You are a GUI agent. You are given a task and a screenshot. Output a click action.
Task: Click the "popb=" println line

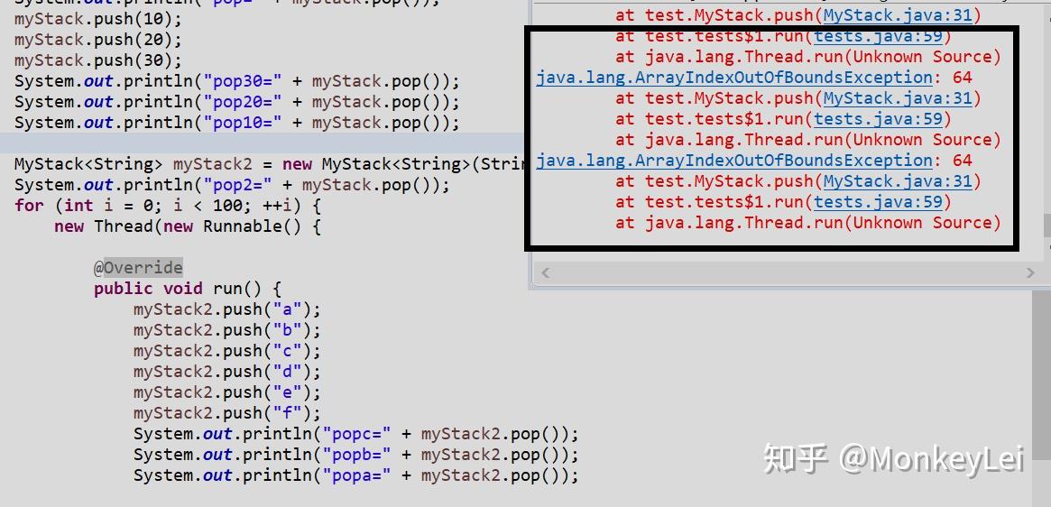pos(356,455)
